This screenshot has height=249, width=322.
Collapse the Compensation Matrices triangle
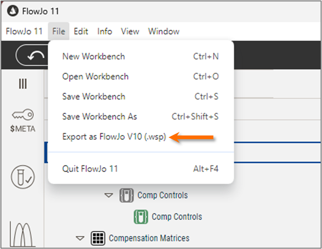(80, 238)
